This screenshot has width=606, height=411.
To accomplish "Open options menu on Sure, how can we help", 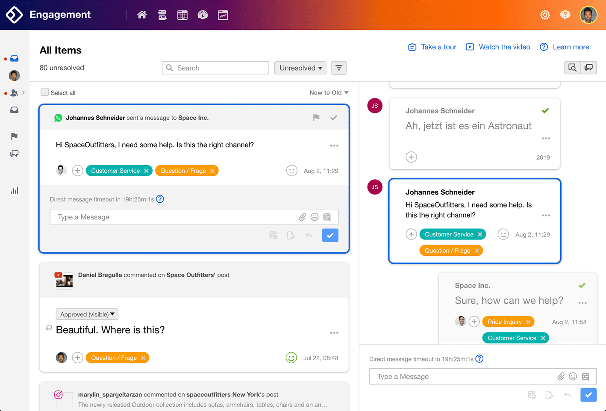I will [582, 303].
